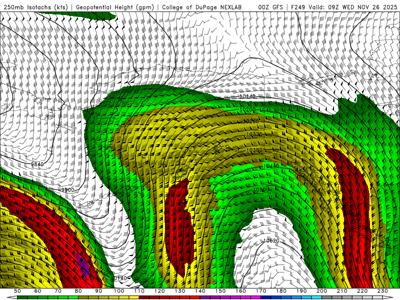This screenshot has height=300, width=400.
Task: Select the 10380 height contour label
Action: [254, 150]
